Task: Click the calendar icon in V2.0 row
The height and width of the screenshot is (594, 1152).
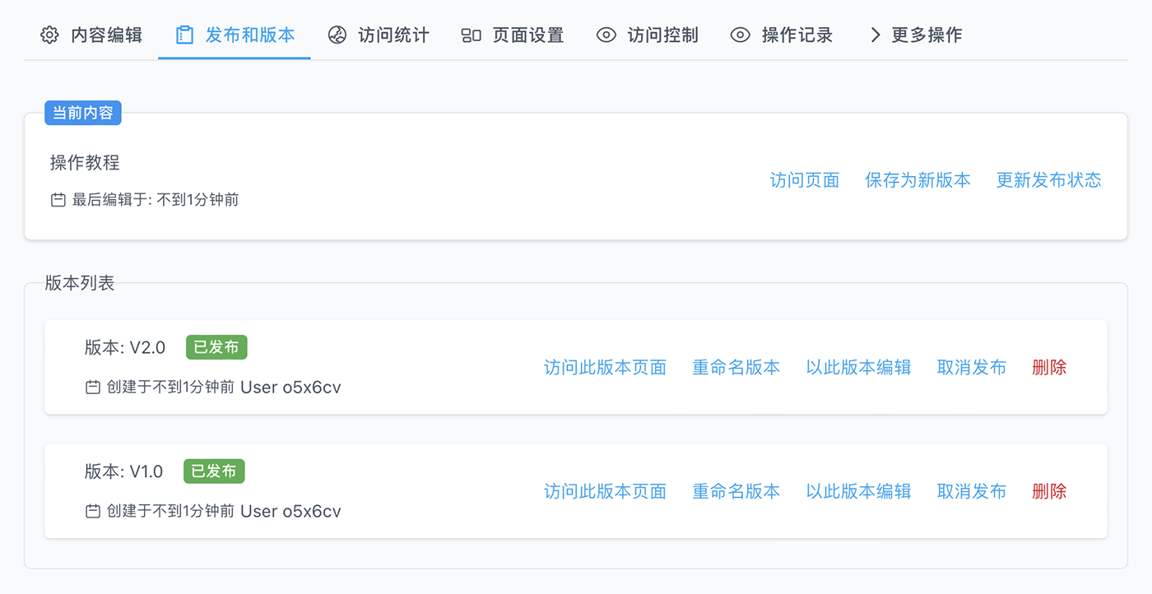Action: point(93,387)
